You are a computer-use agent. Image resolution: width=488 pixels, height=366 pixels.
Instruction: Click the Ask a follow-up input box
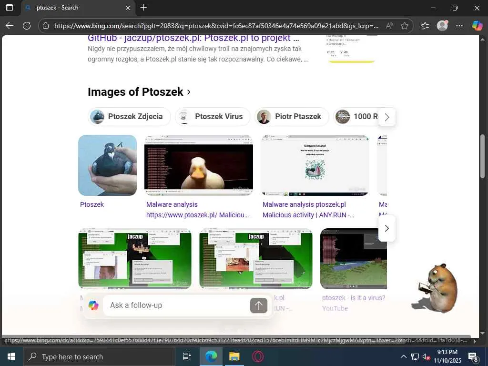coord(177,305)
